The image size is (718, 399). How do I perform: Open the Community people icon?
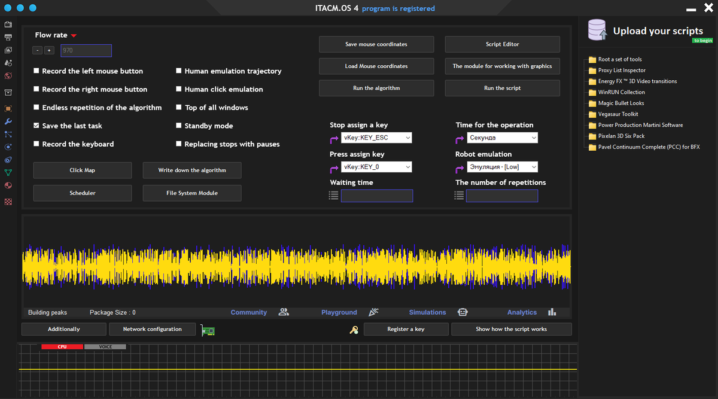pyautogui.click(x=284, y=312)
